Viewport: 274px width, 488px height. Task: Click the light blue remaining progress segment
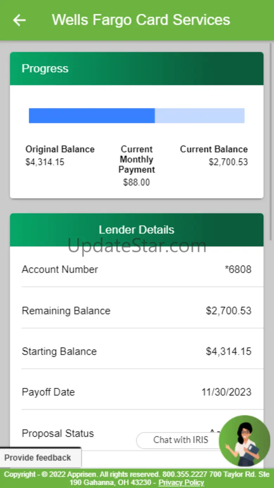tap(200, 115)
